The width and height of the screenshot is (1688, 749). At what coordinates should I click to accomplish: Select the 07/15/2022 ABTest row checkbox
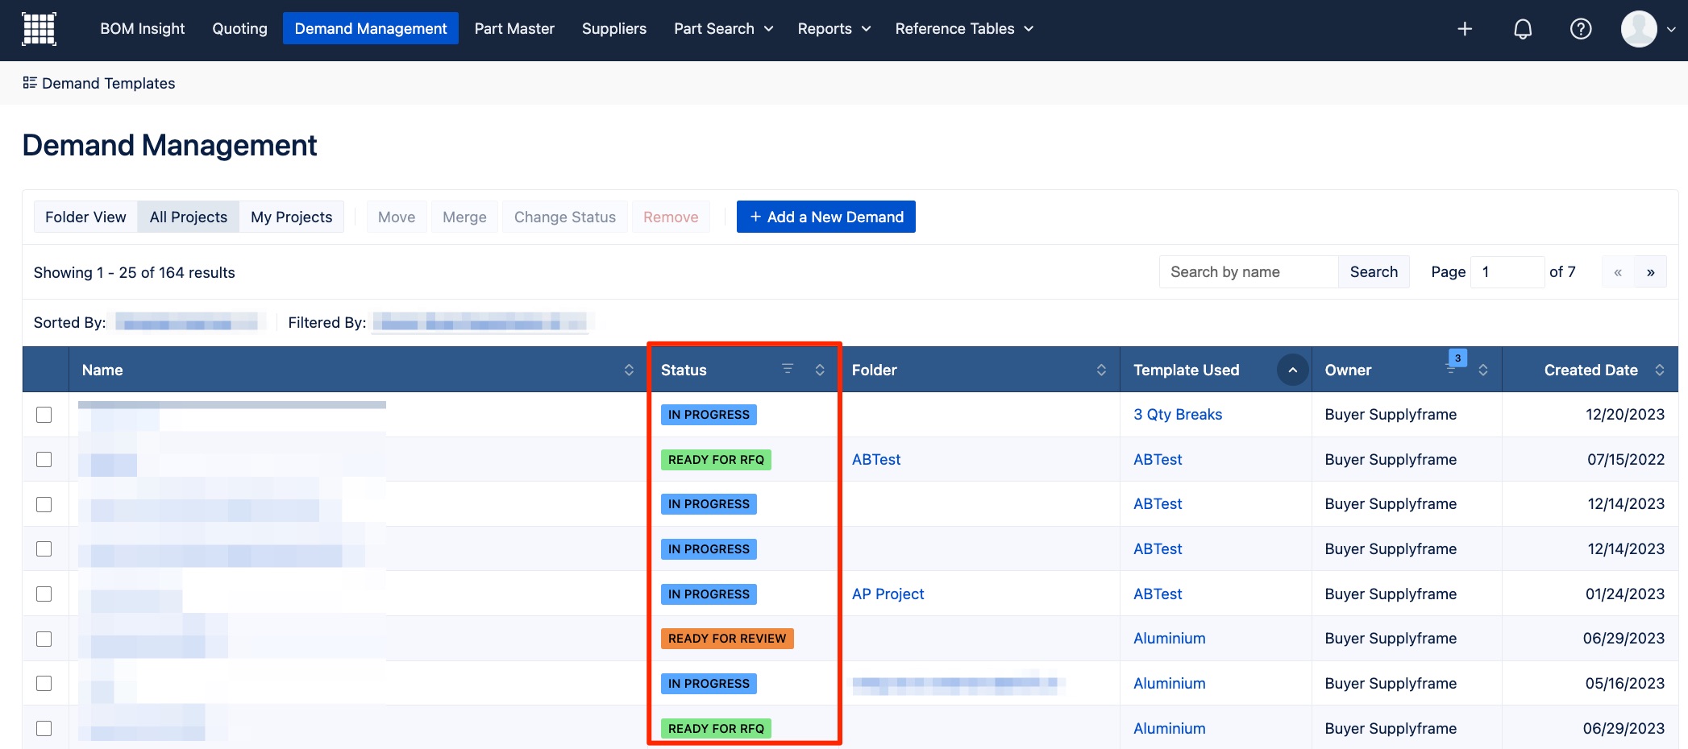(x=44, y=459)
